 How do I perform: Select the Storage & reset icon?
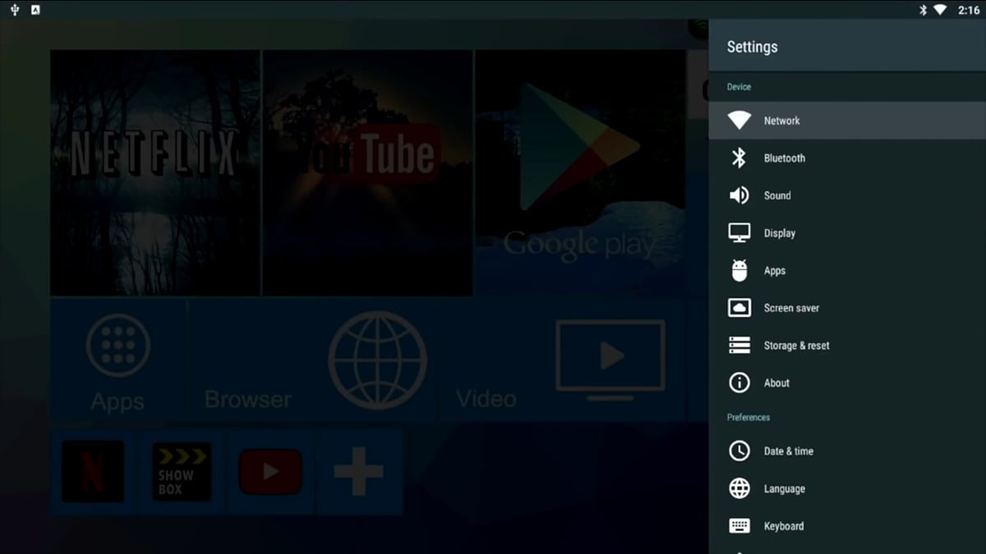[x=739, y=346]
